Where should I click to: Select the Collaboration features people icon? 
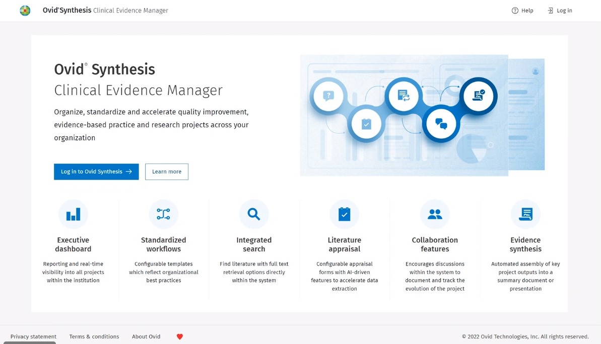[x=435, y=214]
